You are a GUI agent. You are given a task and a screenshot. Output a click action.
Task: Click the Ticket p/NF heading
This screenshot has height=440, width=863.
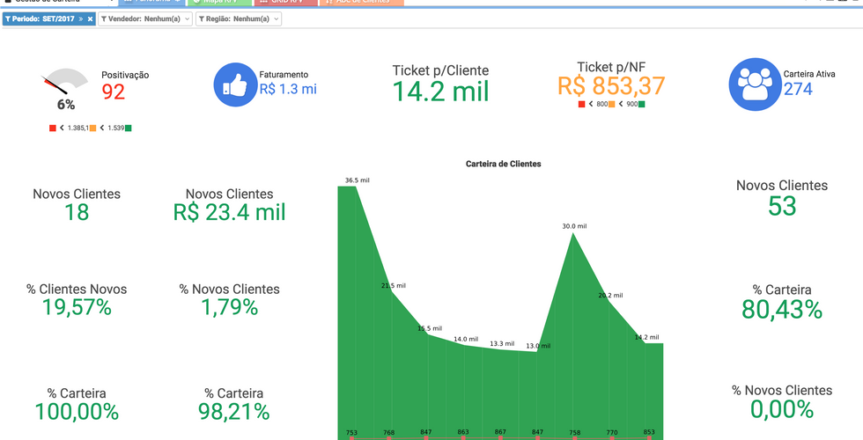click(611, 67)
